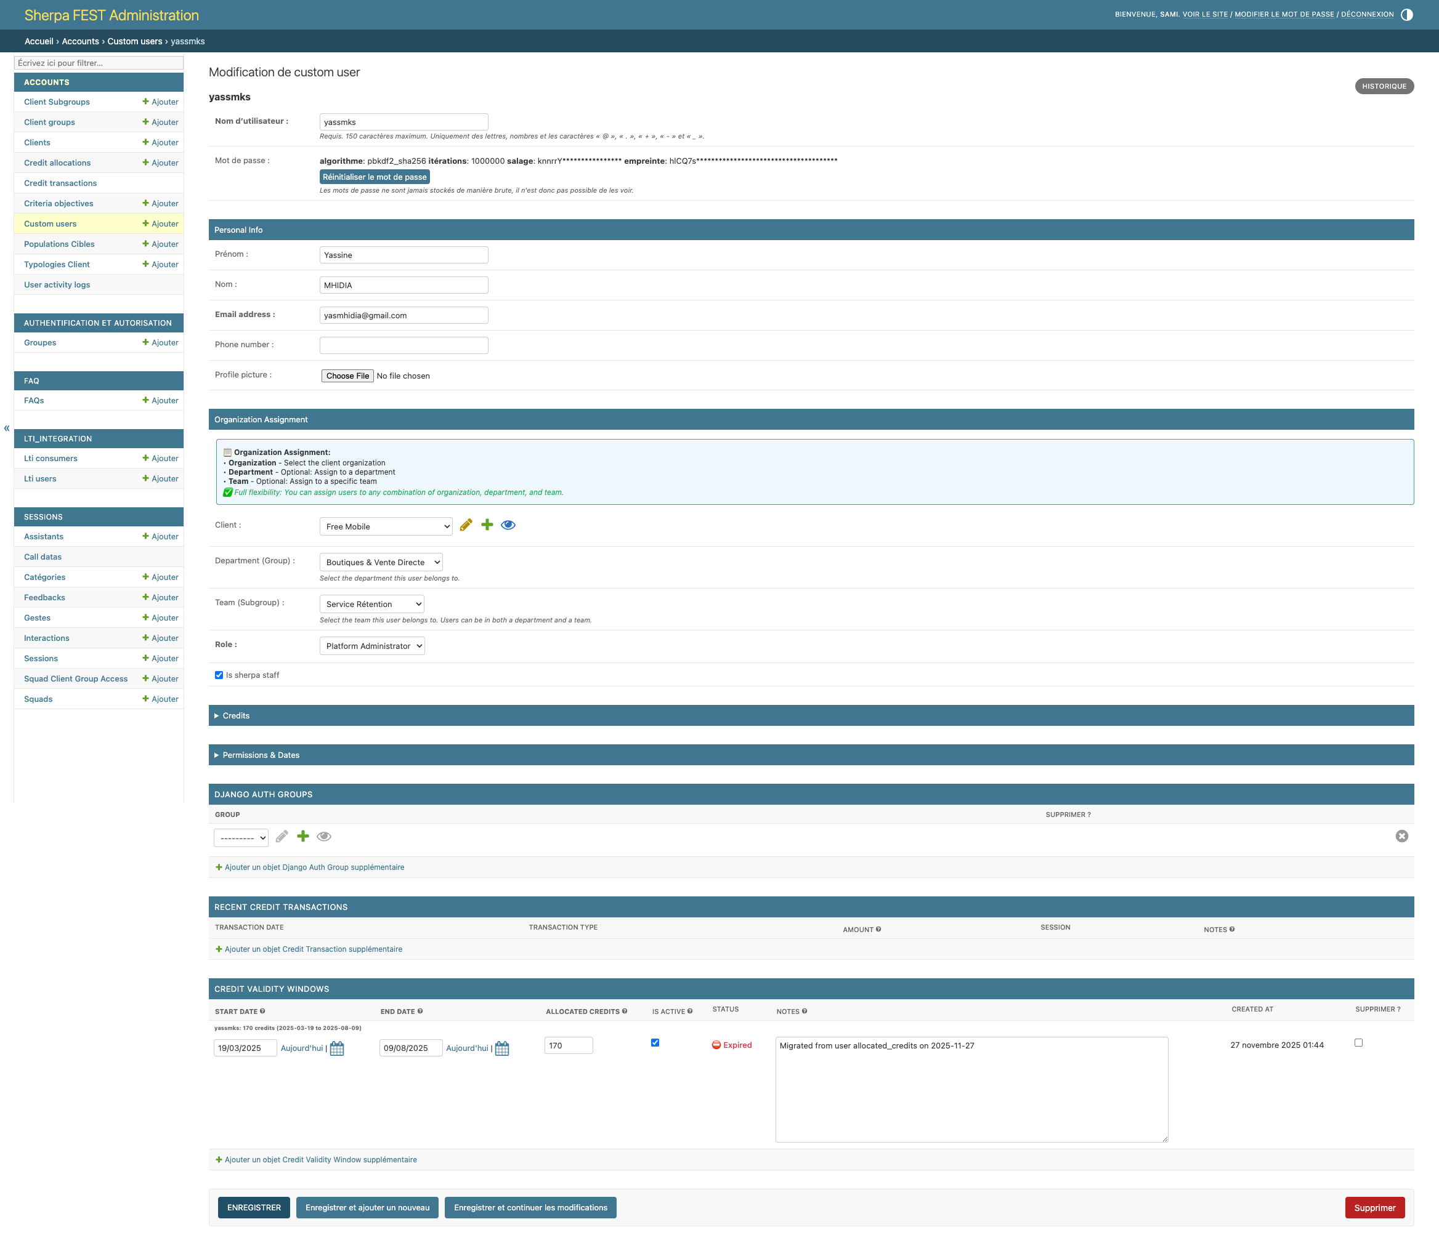Toggle the light/dark theme icon

(x=1407, y=15)
